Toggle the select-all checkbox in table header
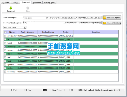Viewport: 127px width, 97px height. point(5,32)
